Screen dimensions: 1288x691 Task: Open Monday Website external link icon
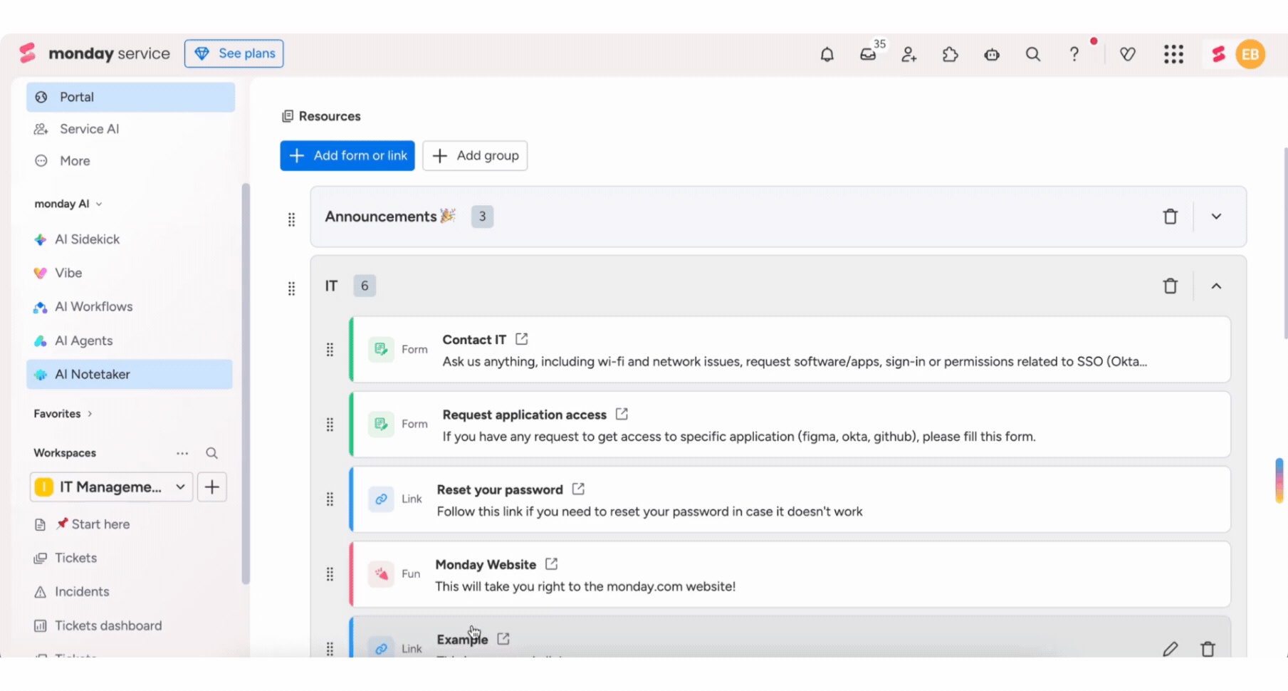(x=551, y=563)
